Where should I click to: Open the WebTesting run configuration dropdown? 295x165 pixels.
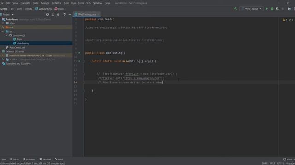click(x=252, y=9)
